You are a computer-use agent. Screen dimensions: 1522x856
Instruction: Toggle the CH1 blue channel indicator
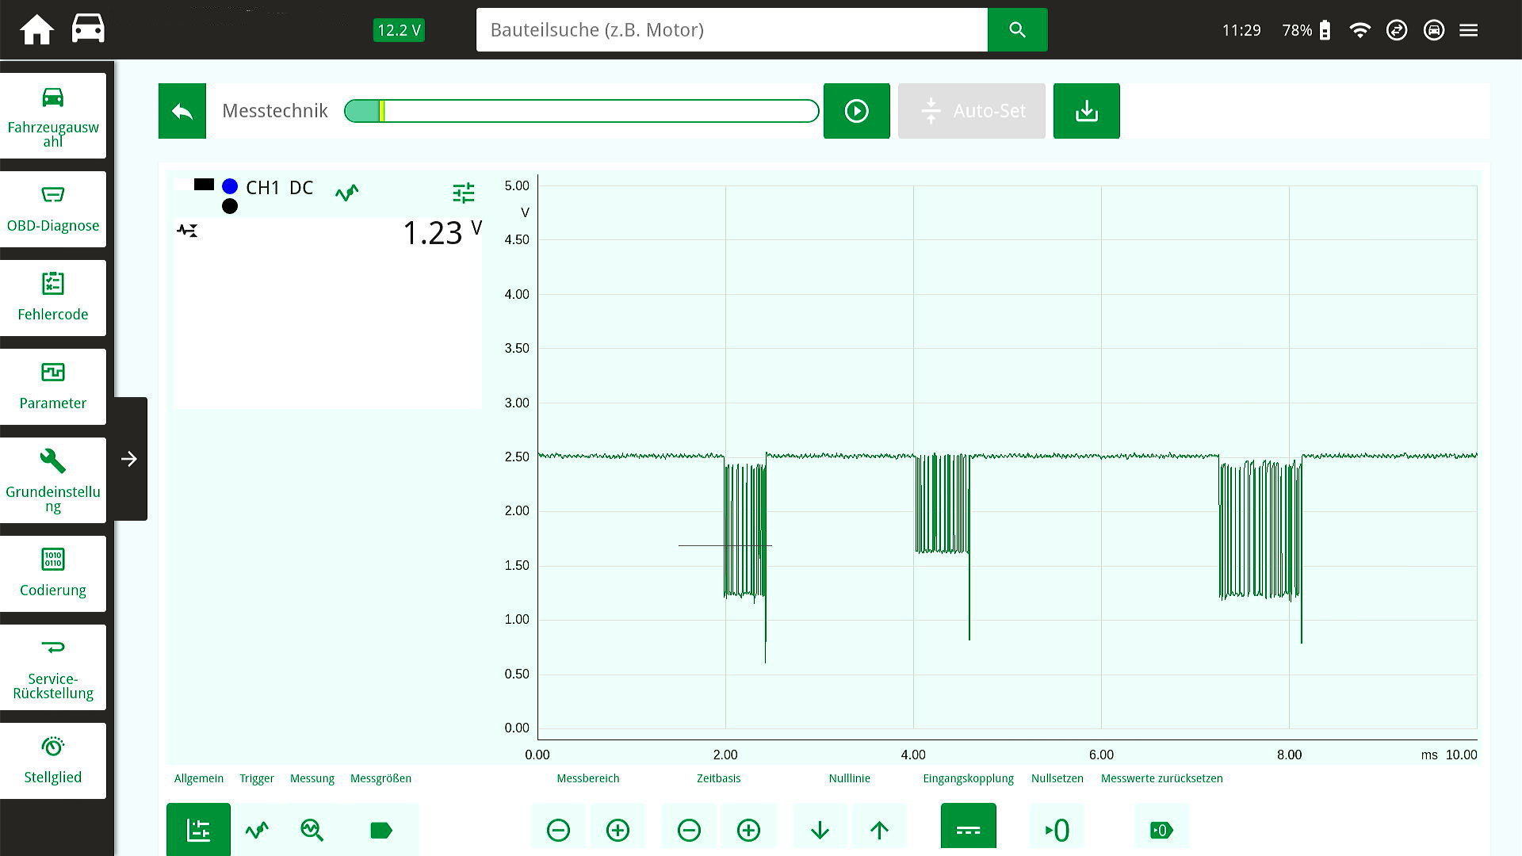pyautogui.click(x=230, y=187)
